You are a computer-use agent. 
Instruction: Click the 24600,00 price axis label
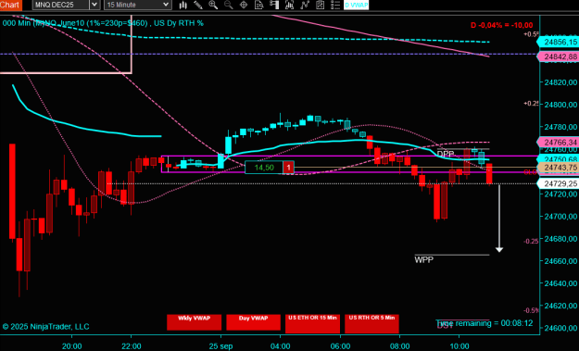(560, 328)
